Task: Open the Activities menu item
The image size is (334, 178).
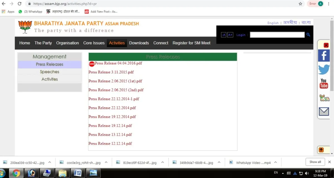Action: coord(117,43)
